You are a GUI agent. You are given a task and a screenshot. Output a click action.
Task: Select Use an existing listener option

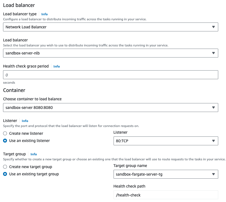tap(5, 141)
